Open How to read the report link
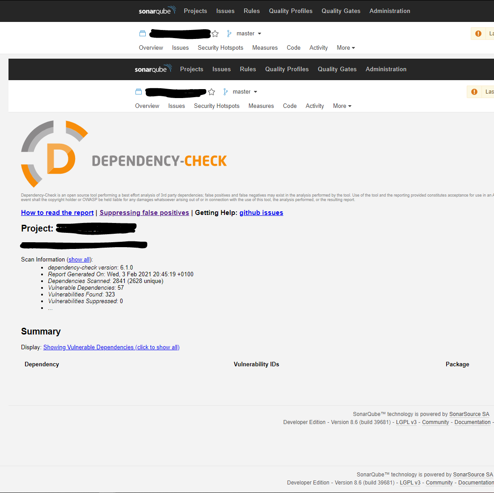 (x=57, y=213)
